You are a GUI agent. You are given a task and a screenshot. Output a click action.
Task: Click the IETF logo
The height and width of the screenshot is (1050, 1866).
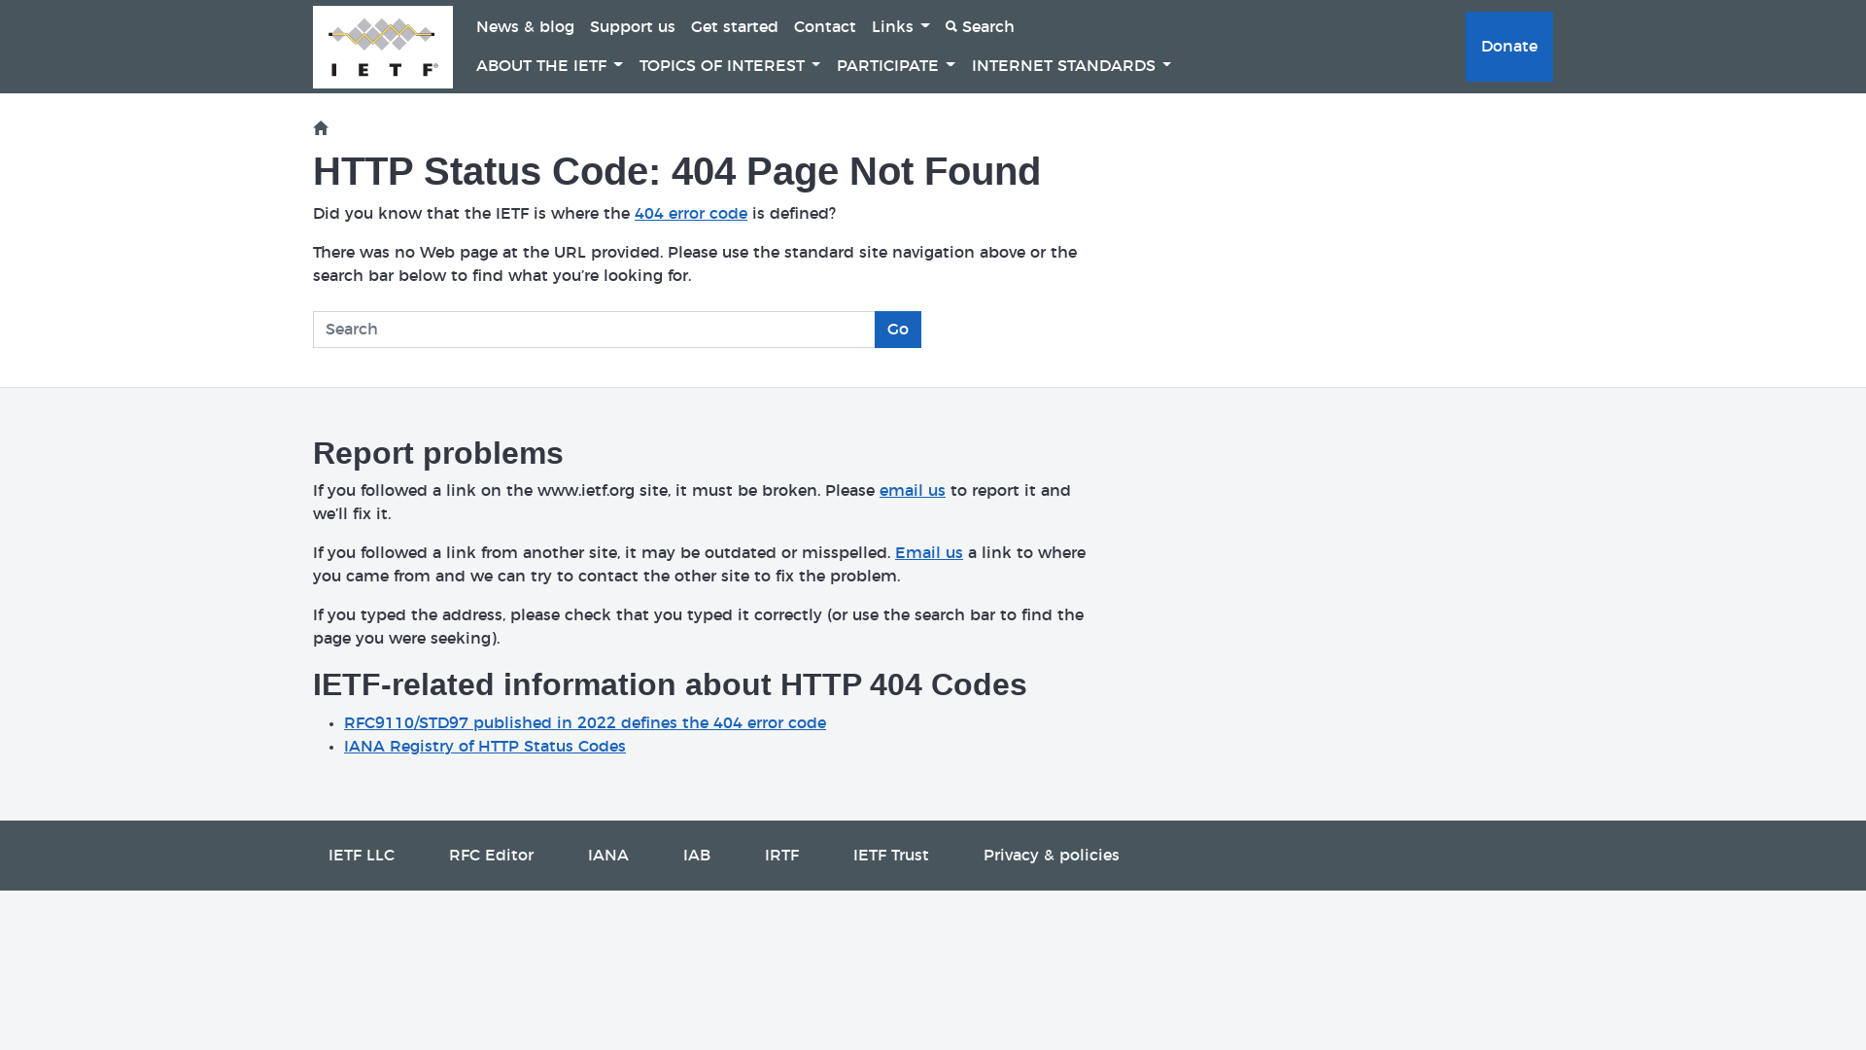tap(383, 47)
